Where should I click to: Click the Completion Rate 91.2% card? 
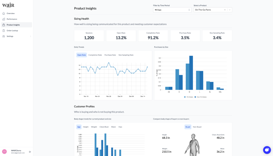(153, 36)
